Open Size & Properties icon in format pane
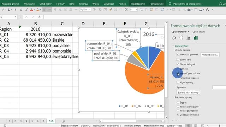Viewport: 226px width, 127px height. click(x=188, y=38)
